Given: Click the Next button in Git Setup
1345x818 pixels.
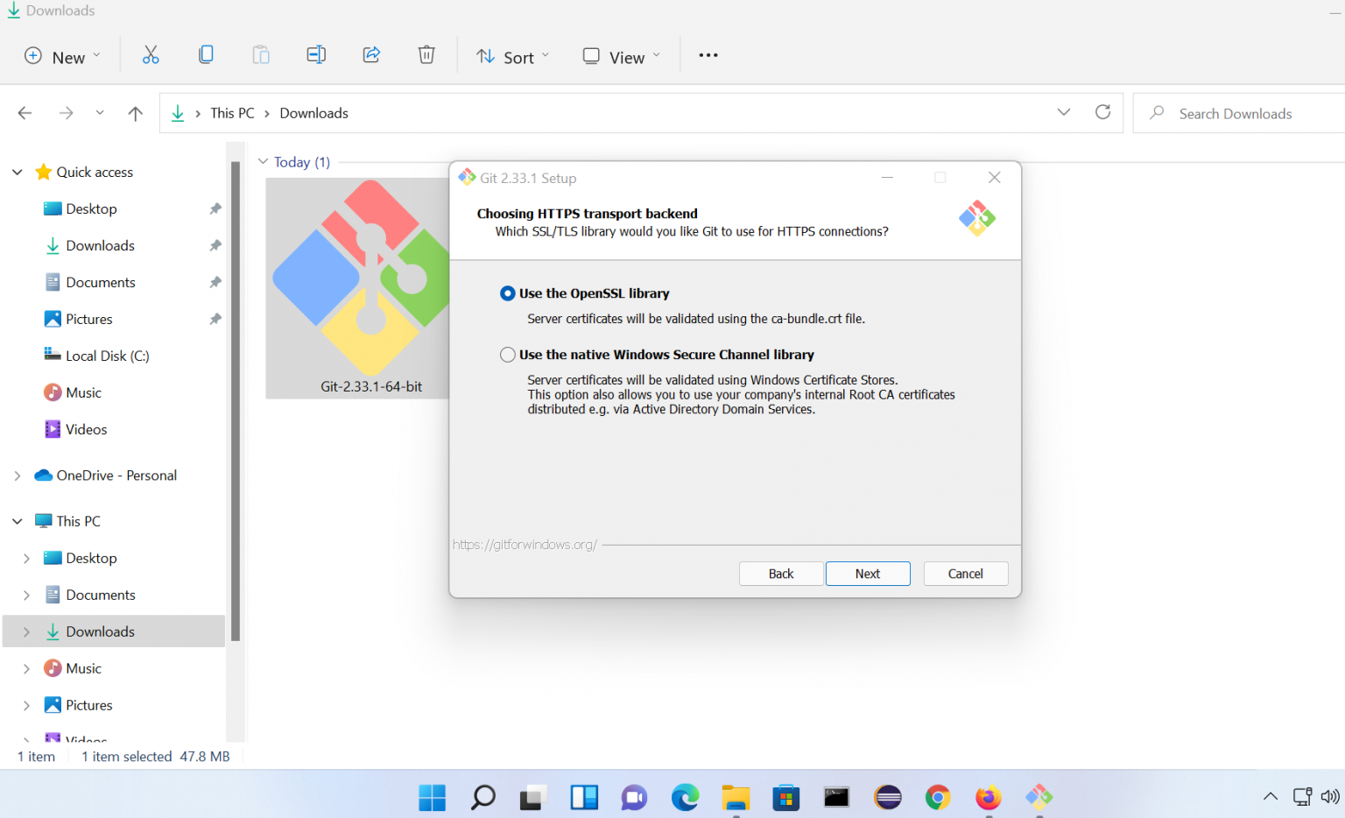Looking at the screenshot, I should [x=868, y=573].
